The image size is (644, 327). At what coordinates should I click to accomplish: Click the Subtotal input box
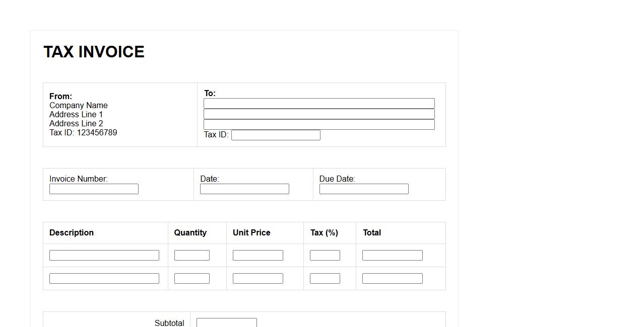tap(227, 322)
